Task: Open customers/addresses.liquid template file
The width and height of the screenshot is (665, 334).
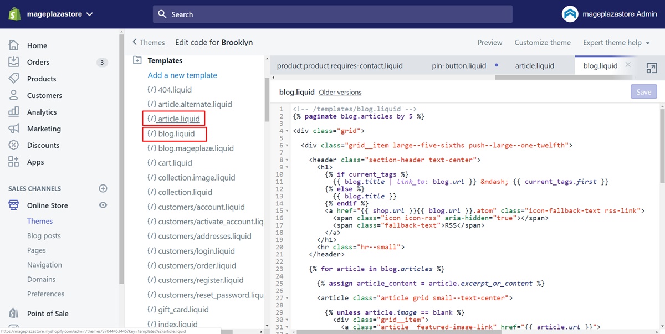Action: click(199, 236)
